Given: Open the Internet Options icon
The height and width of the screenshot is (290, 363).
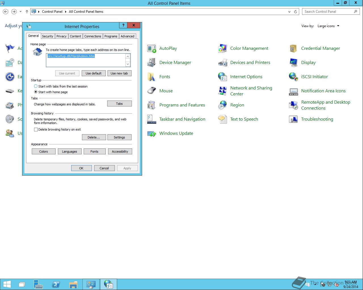Looking at the screenshot, I should [x=223, y=77].
